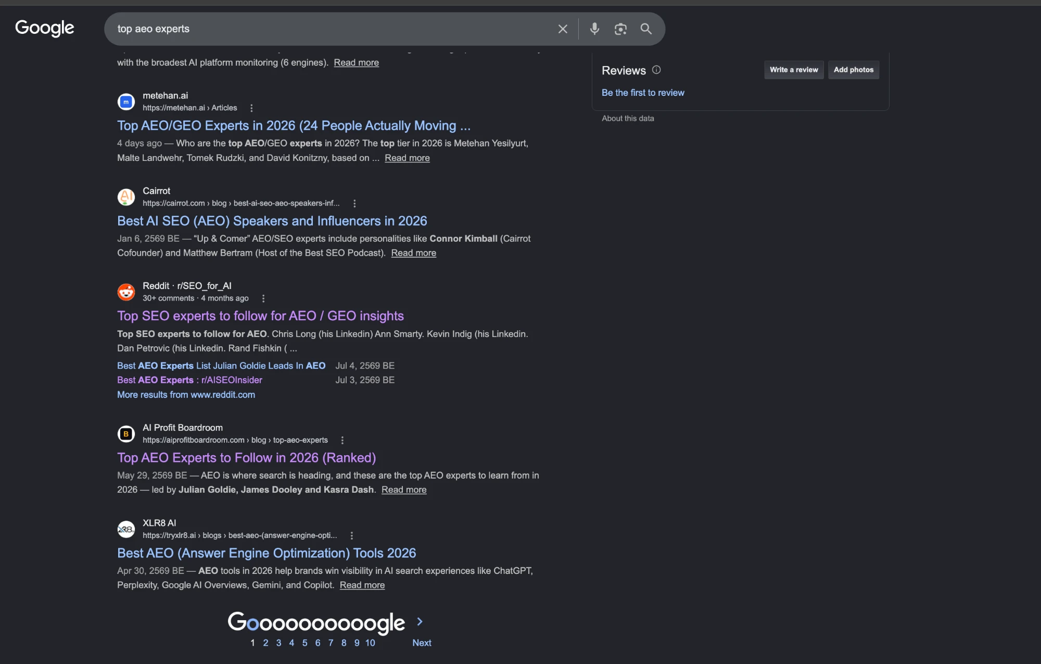Image resolution: width=1041 pixels, height=664 pixels.
Task: Click Write a review button
Action: point(794,70)
